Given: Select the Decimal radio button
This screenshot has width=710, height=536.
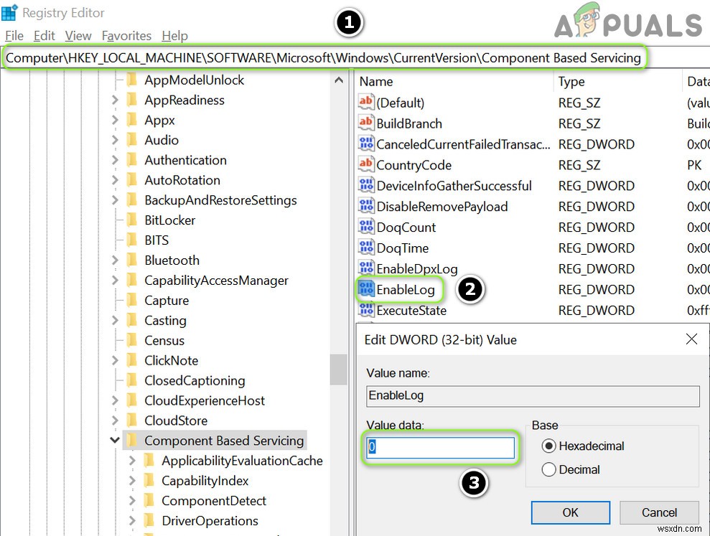Looking at the screenshot, I should coord(549,469).
